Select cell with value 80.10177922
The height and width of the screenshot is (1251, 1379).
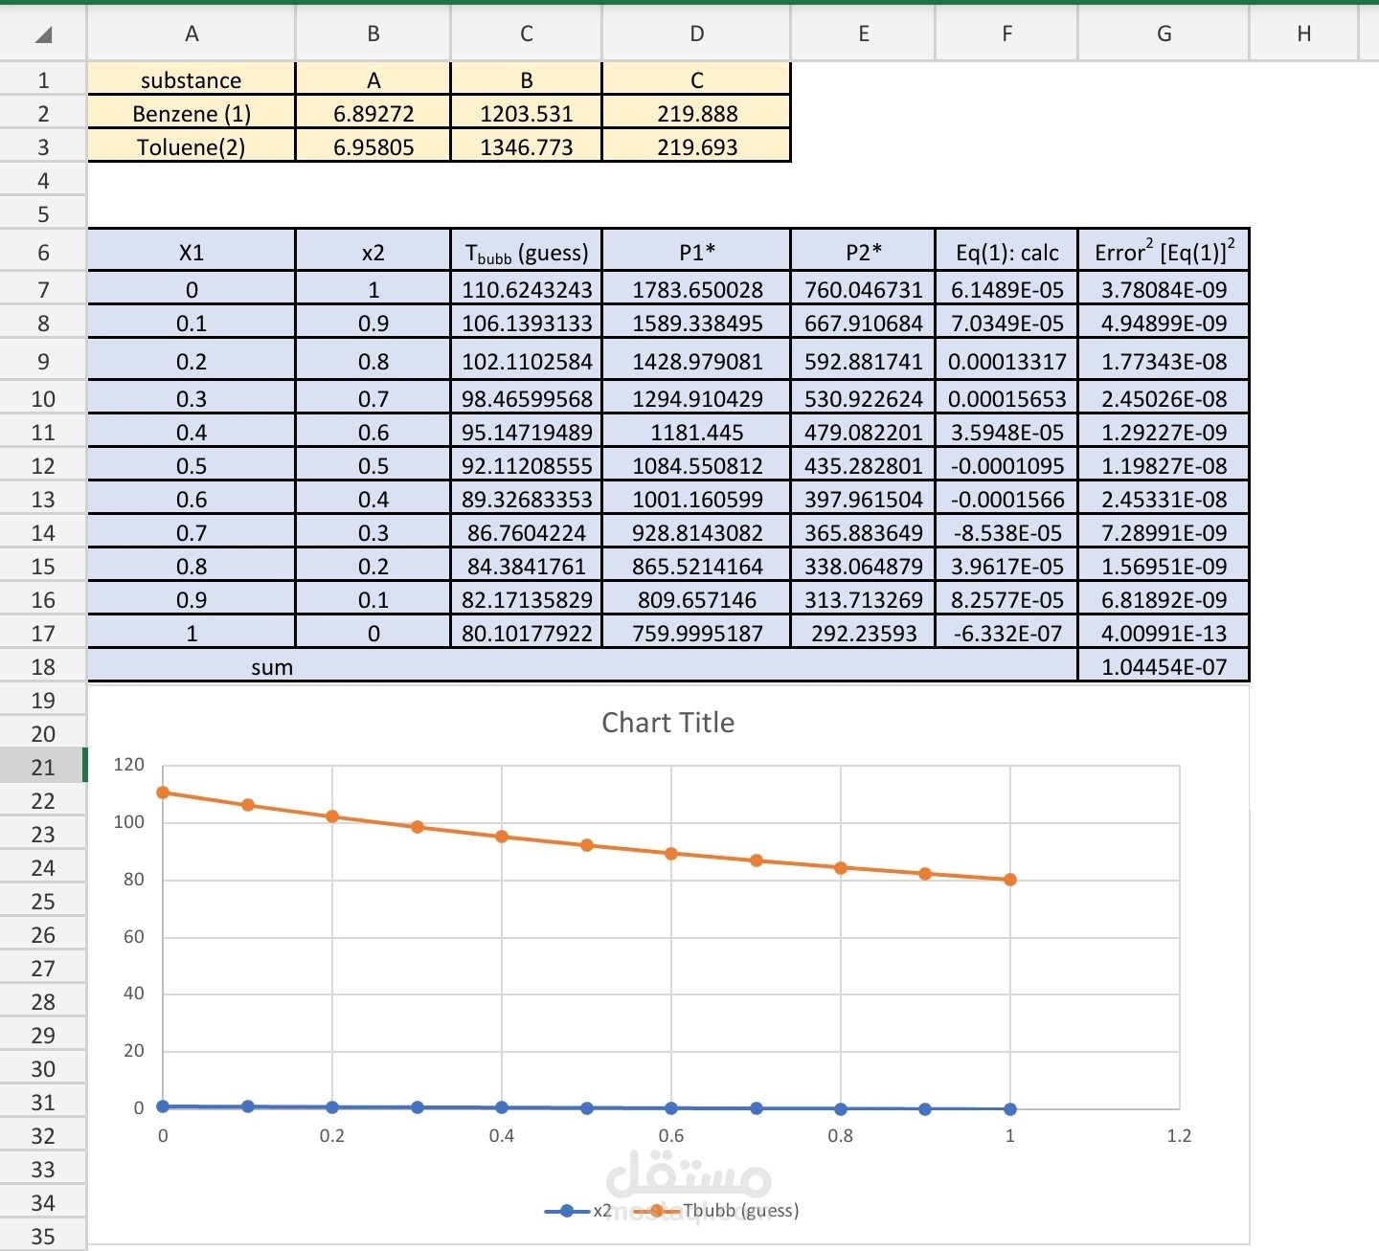pos(527,633)
